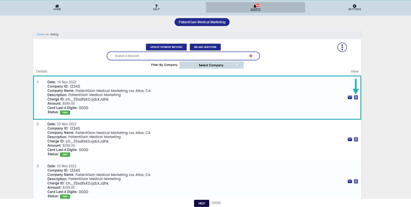Image resolution: width=411 pixels, height=207 pixels.
Task: Click the amount $599.00
Action: coord(69,104)
